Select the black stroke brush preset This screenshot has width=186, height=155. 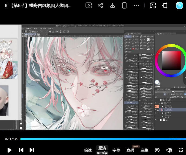coord(146,120)
